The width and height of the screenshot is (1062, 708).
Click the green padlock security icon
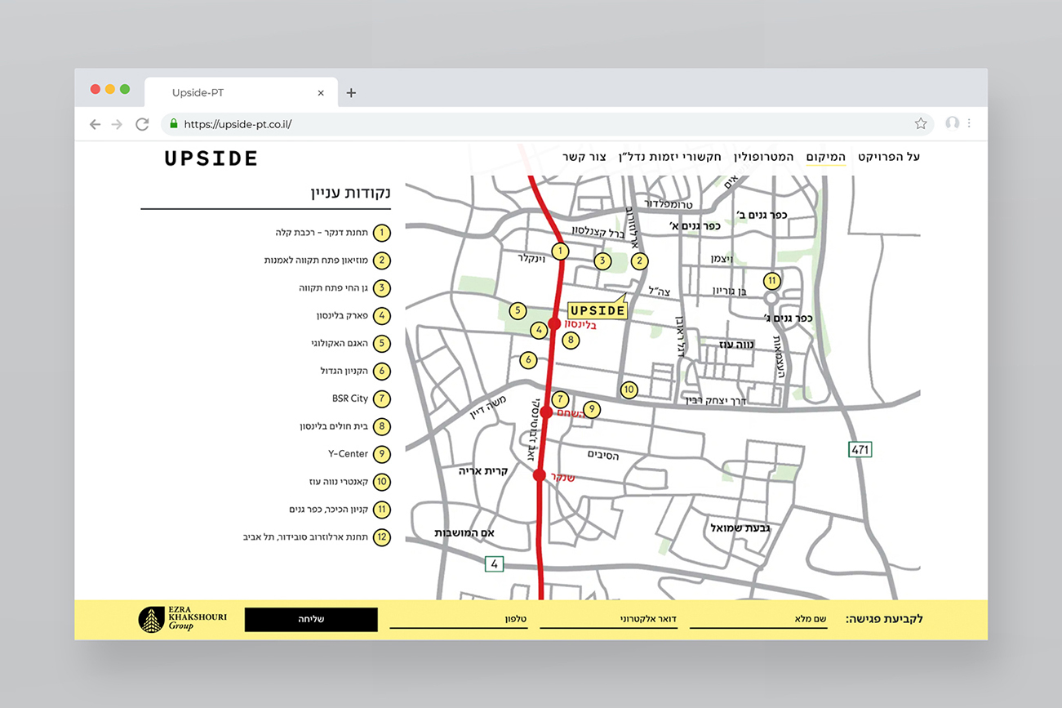(x=173, y=124)
